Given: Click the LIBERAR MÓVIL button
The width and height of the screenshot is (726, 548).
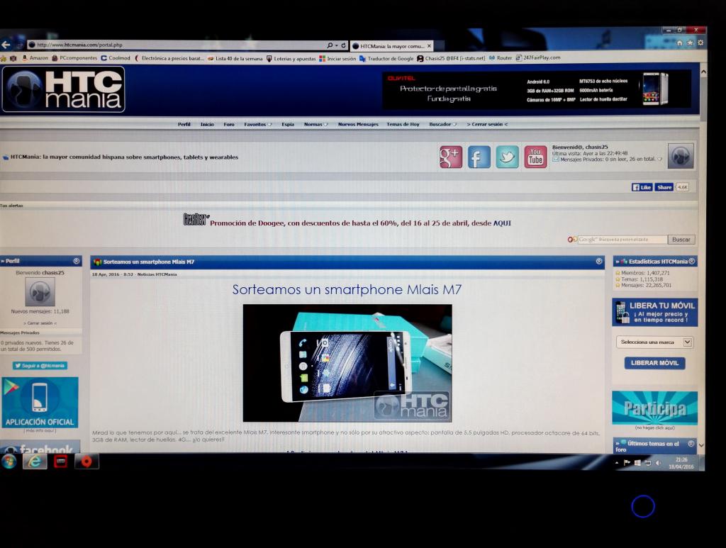Looking at the screenshot, I should (654, 363).
